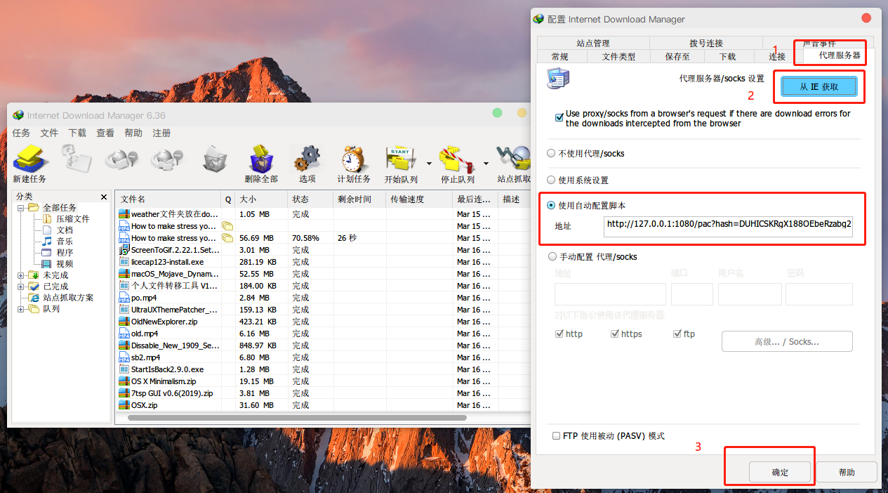Screen dimensions: 888x493
Task: Close the 分类 category panel with X
Action: 104,197
